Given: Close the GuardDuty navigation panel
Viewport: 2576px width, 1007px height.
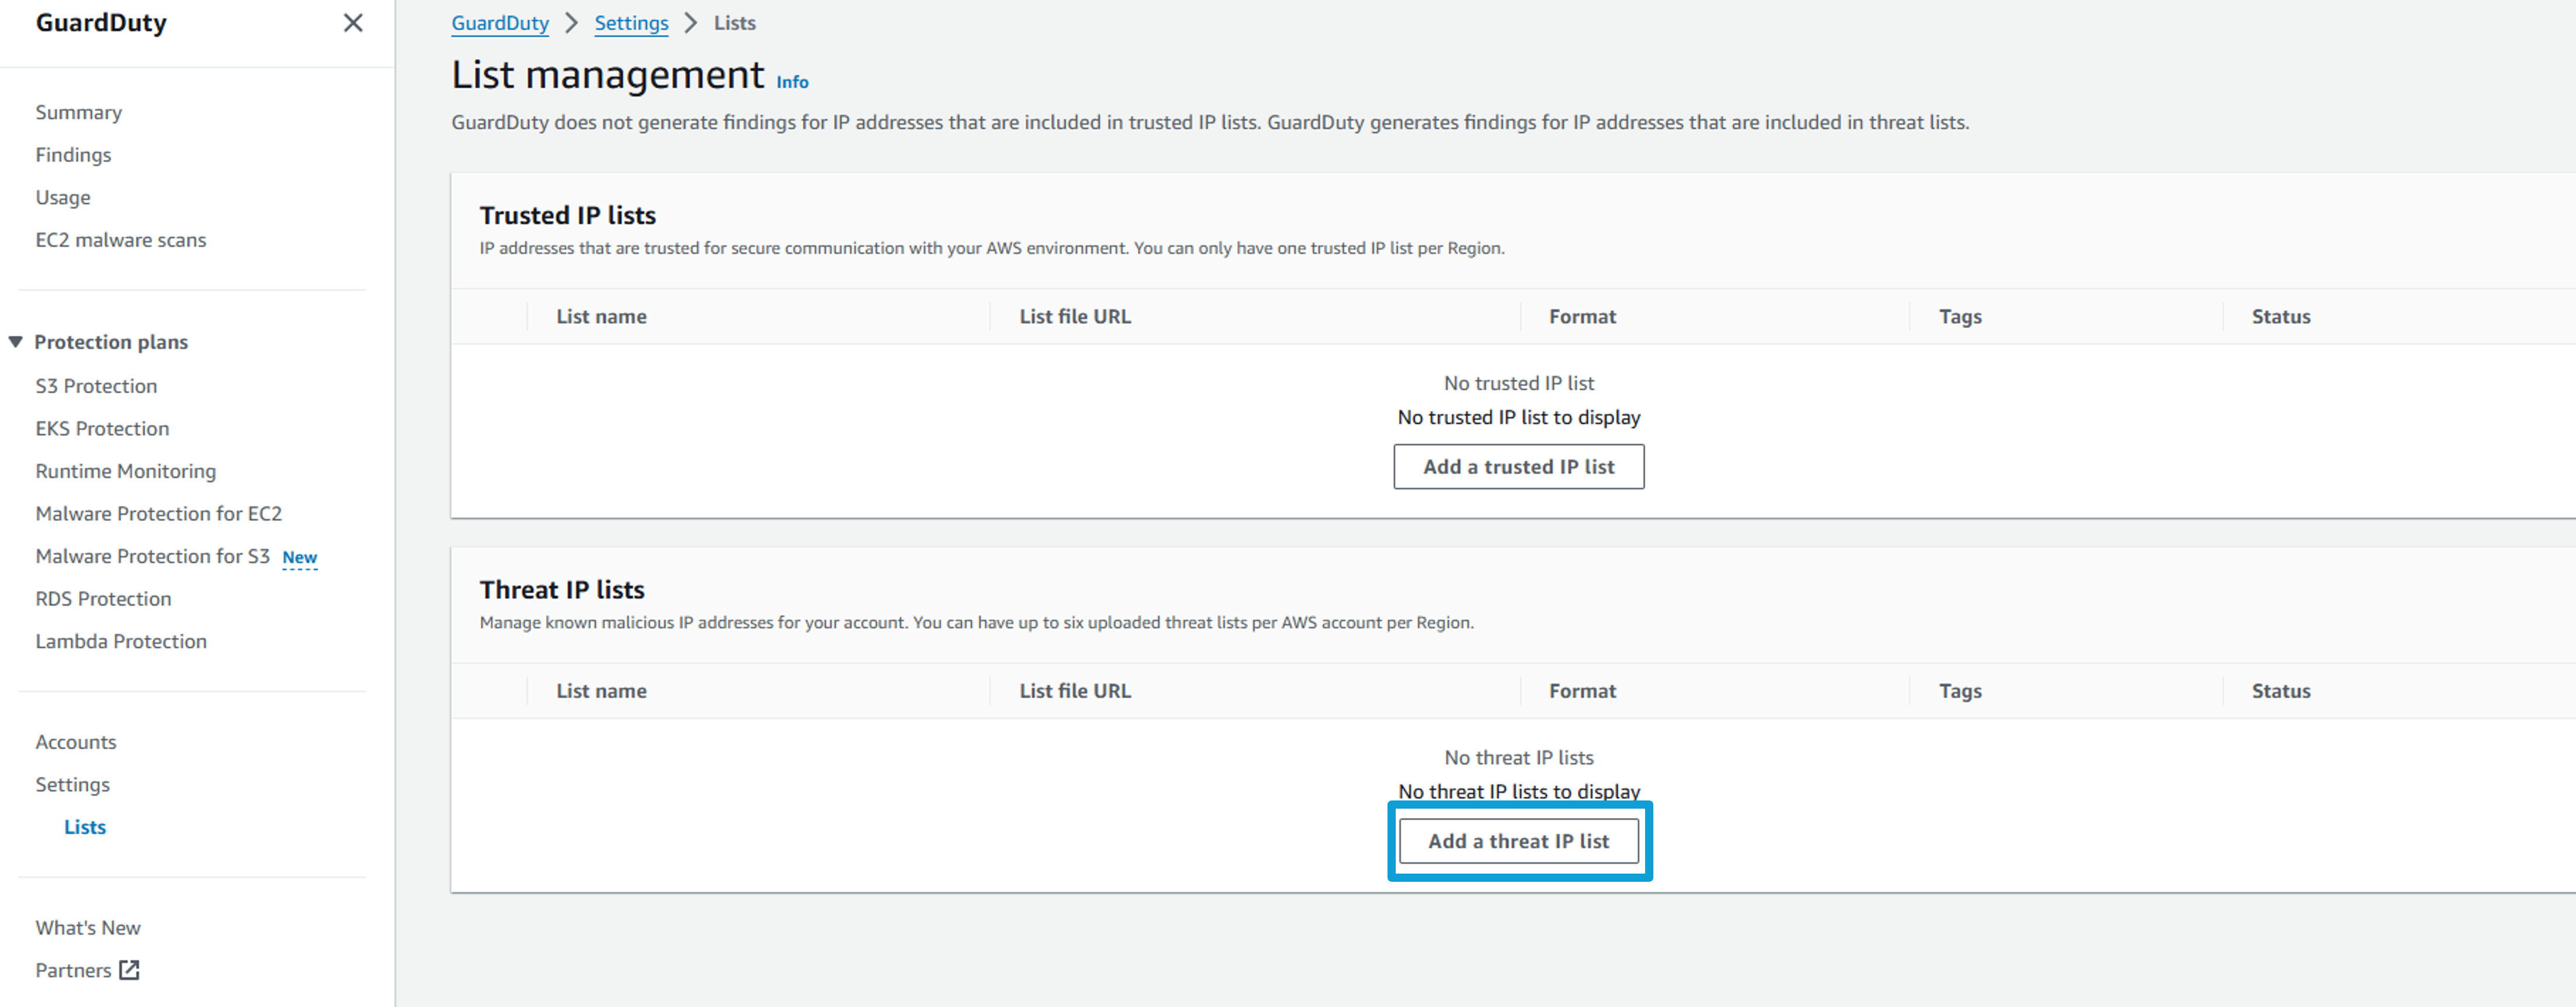Looking at the screenshot, I should [x=353, y=23].
